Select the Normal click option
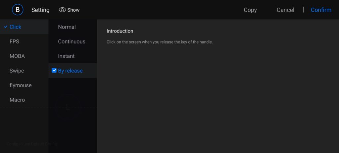This screenshot has height=153, width=339. pyautogui.click(x=67, y=27)
